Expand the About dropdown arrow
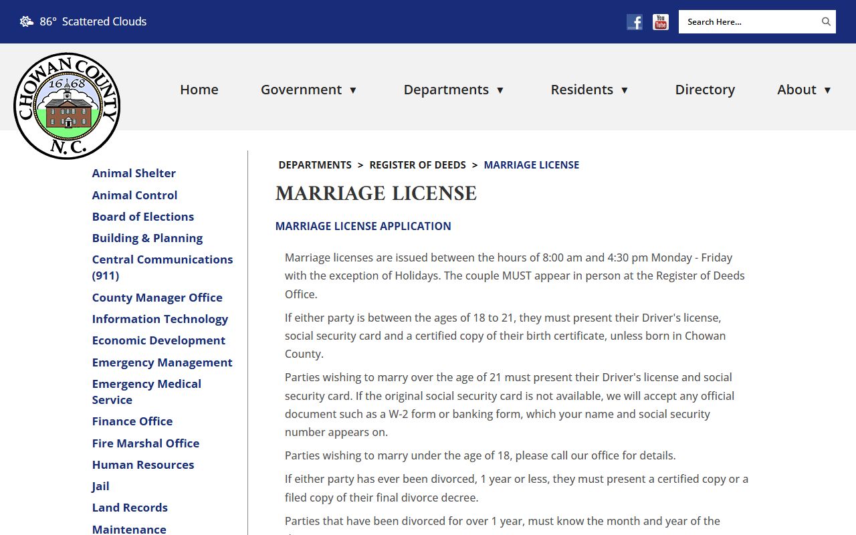Screen dimensions: 856x535 click(827, 90)
